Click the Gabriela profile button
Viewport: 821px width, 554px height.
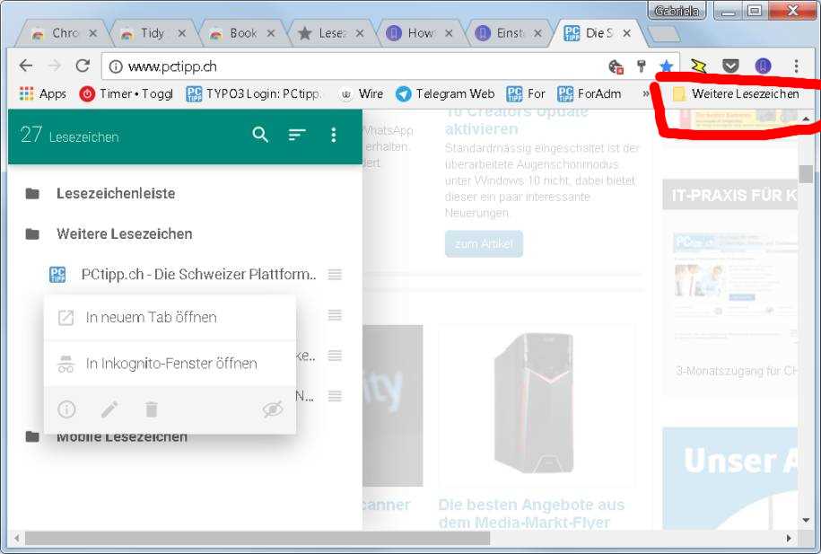tap(677, 11)
